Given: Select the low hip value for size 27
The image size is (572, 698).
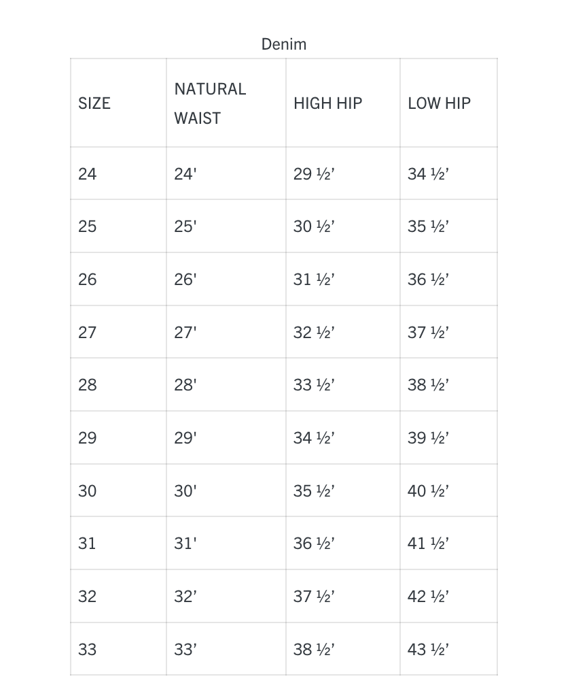Looking at the screenshot, I should click(428, 333).
